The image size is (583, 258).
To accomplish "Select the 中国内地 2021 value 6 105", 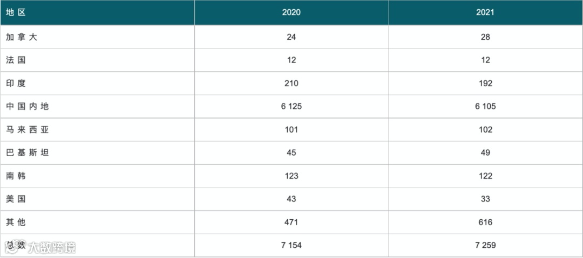I will pyautogui.click(x=485, y=107).
